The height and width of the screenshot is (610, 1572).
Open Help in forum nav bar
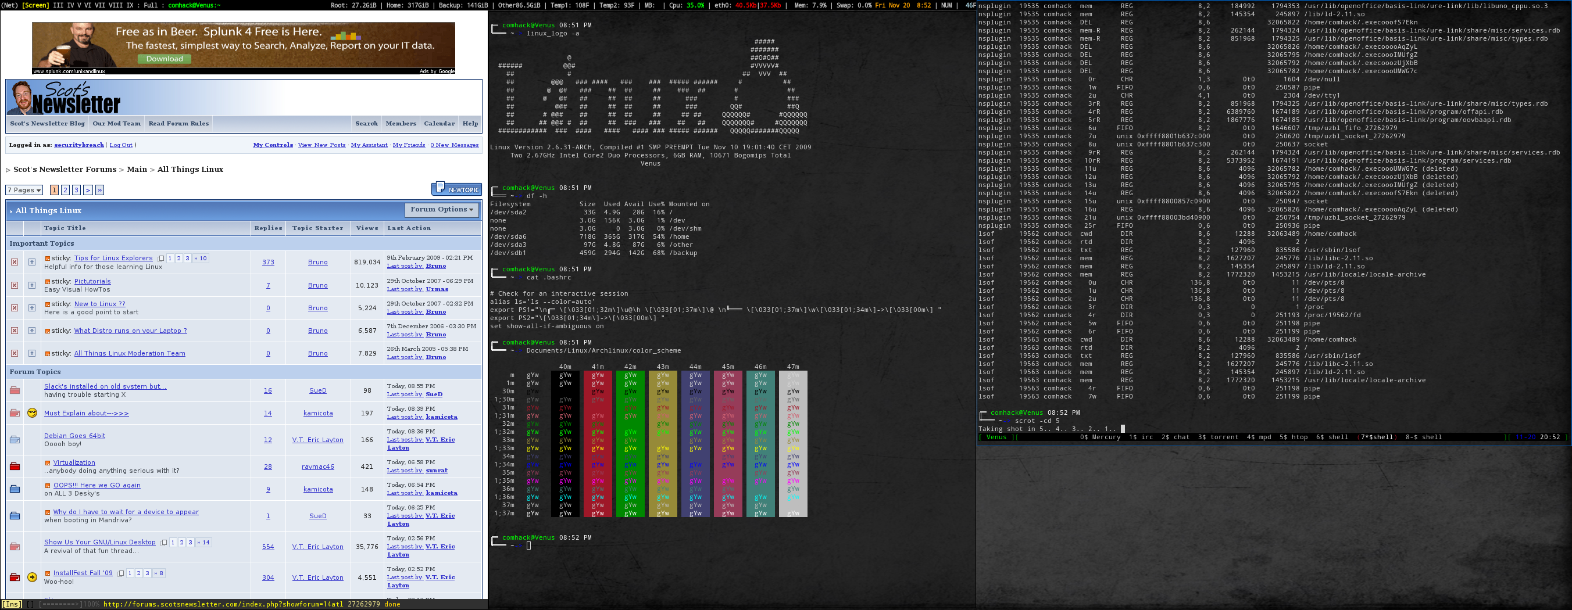470,123
